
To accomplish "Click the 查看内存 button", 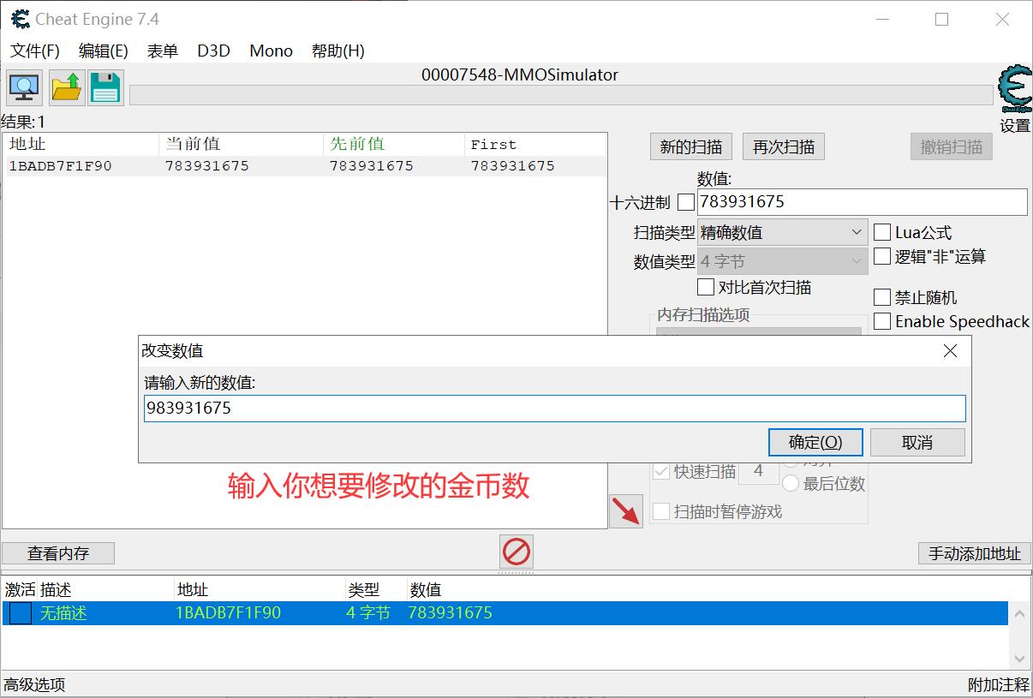I will 58,553.
